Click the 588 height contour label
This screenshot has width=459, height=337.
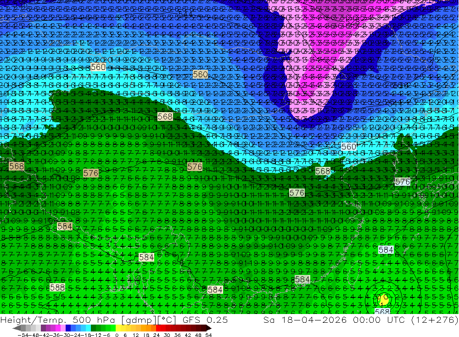(x=57, y=287)
